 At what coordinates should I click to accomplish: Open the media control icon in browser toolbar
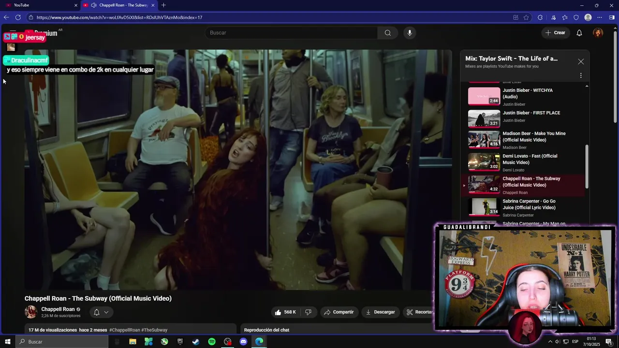[553, 17]
